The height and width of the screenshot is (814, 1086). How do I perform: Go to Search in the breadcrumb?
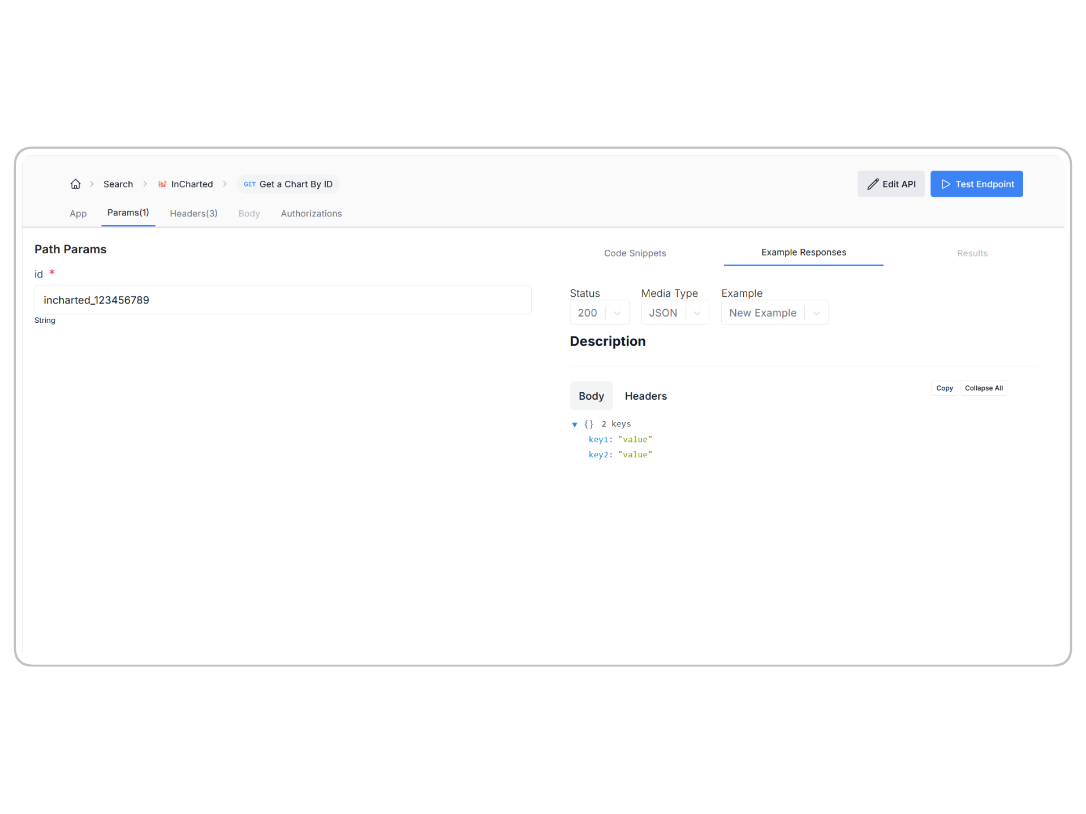coord(118,184)
